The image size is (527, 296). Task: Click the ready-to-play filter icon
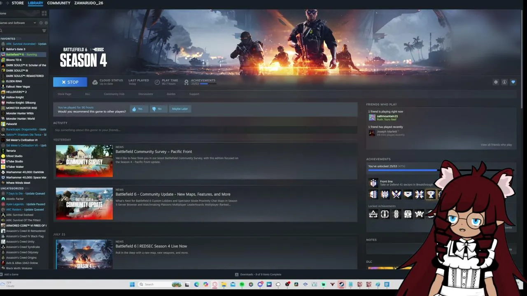46,23
